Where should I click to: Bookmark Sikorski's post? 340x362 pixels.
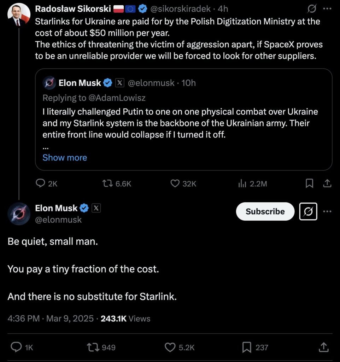(310, 183)
